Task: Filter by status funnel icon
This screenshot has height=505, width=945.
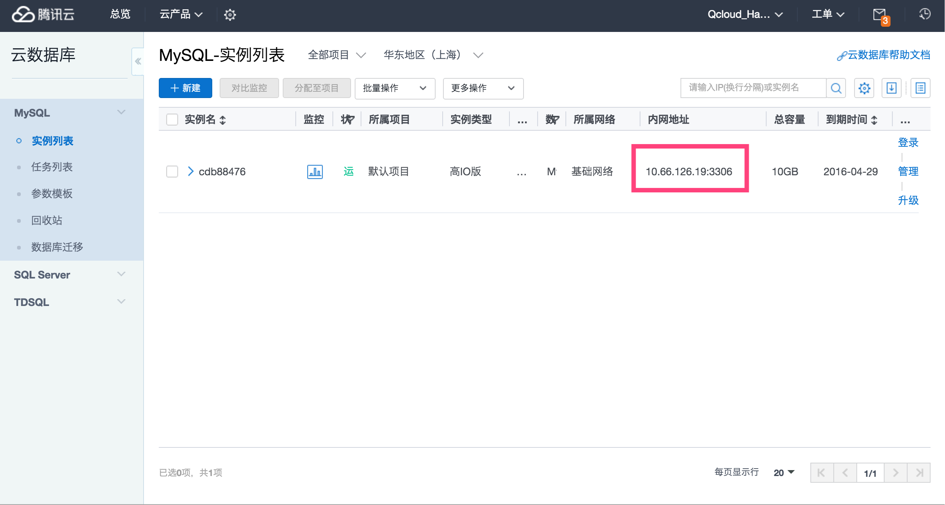Action: tap(350, 120)
